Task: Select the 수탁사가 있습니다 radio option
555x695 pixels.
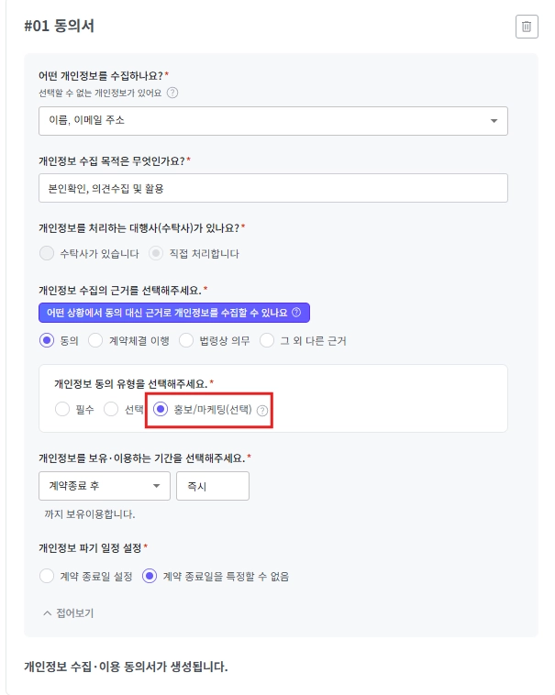Action: 48,253
